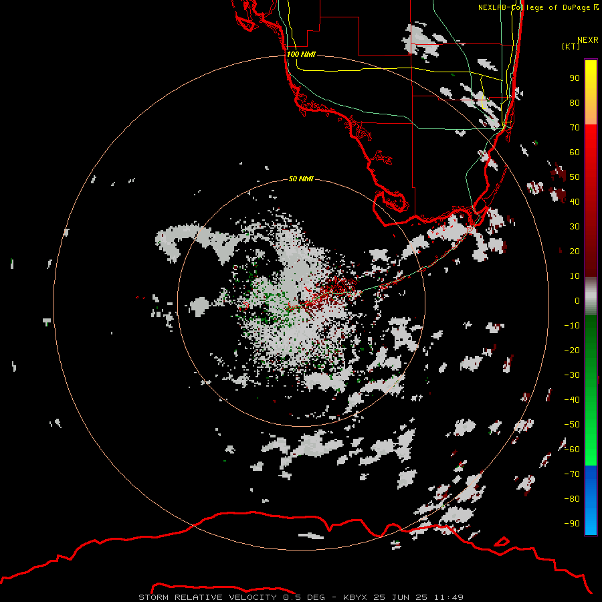
Task: Click the 60 value on the velocity scale
Action: tap(575, 153)
